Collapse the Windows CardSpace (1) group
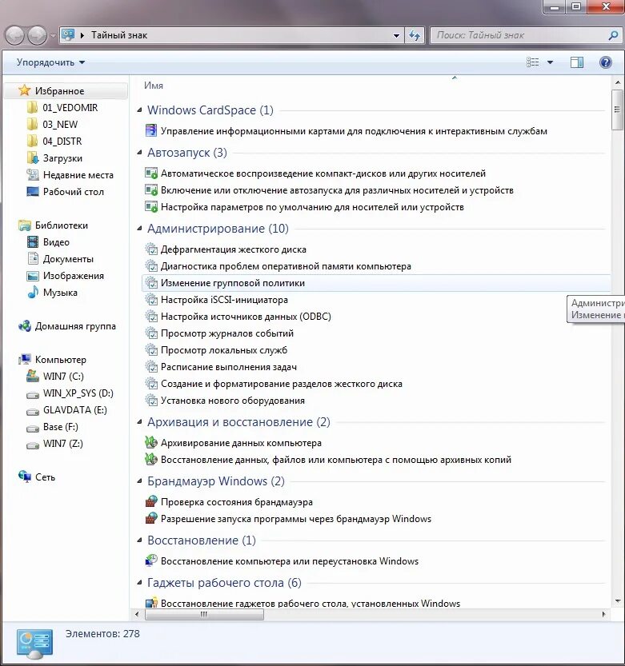625x666 pixels. (139, 110)
